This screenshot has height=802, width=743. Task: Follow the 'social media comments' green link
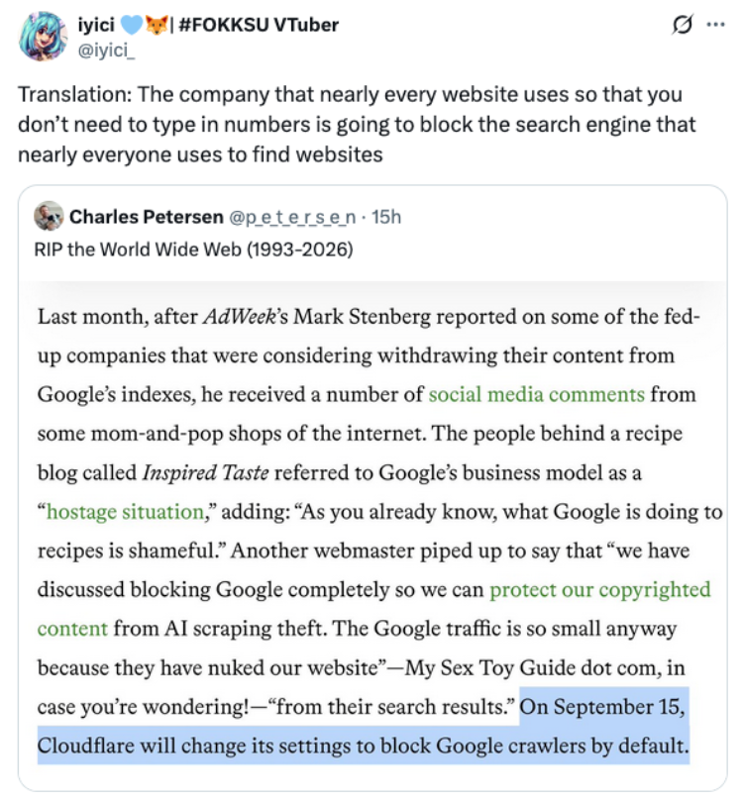coord(536,394)
